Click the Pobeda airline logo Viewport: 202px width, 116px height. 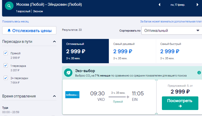tap(72, 95)
